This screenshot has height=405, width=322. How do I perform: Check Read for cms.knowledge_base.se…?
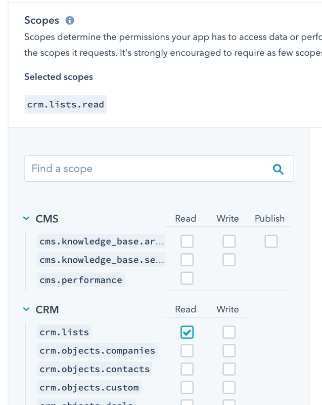[x=187, y=260]
